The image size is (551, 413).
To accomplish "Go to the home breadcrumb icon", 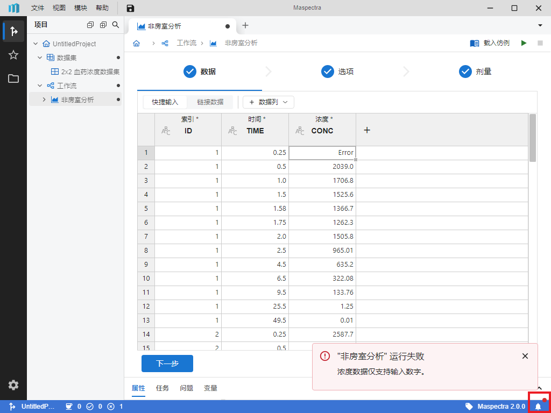I will pyautogui.click(x=136, y=43).
